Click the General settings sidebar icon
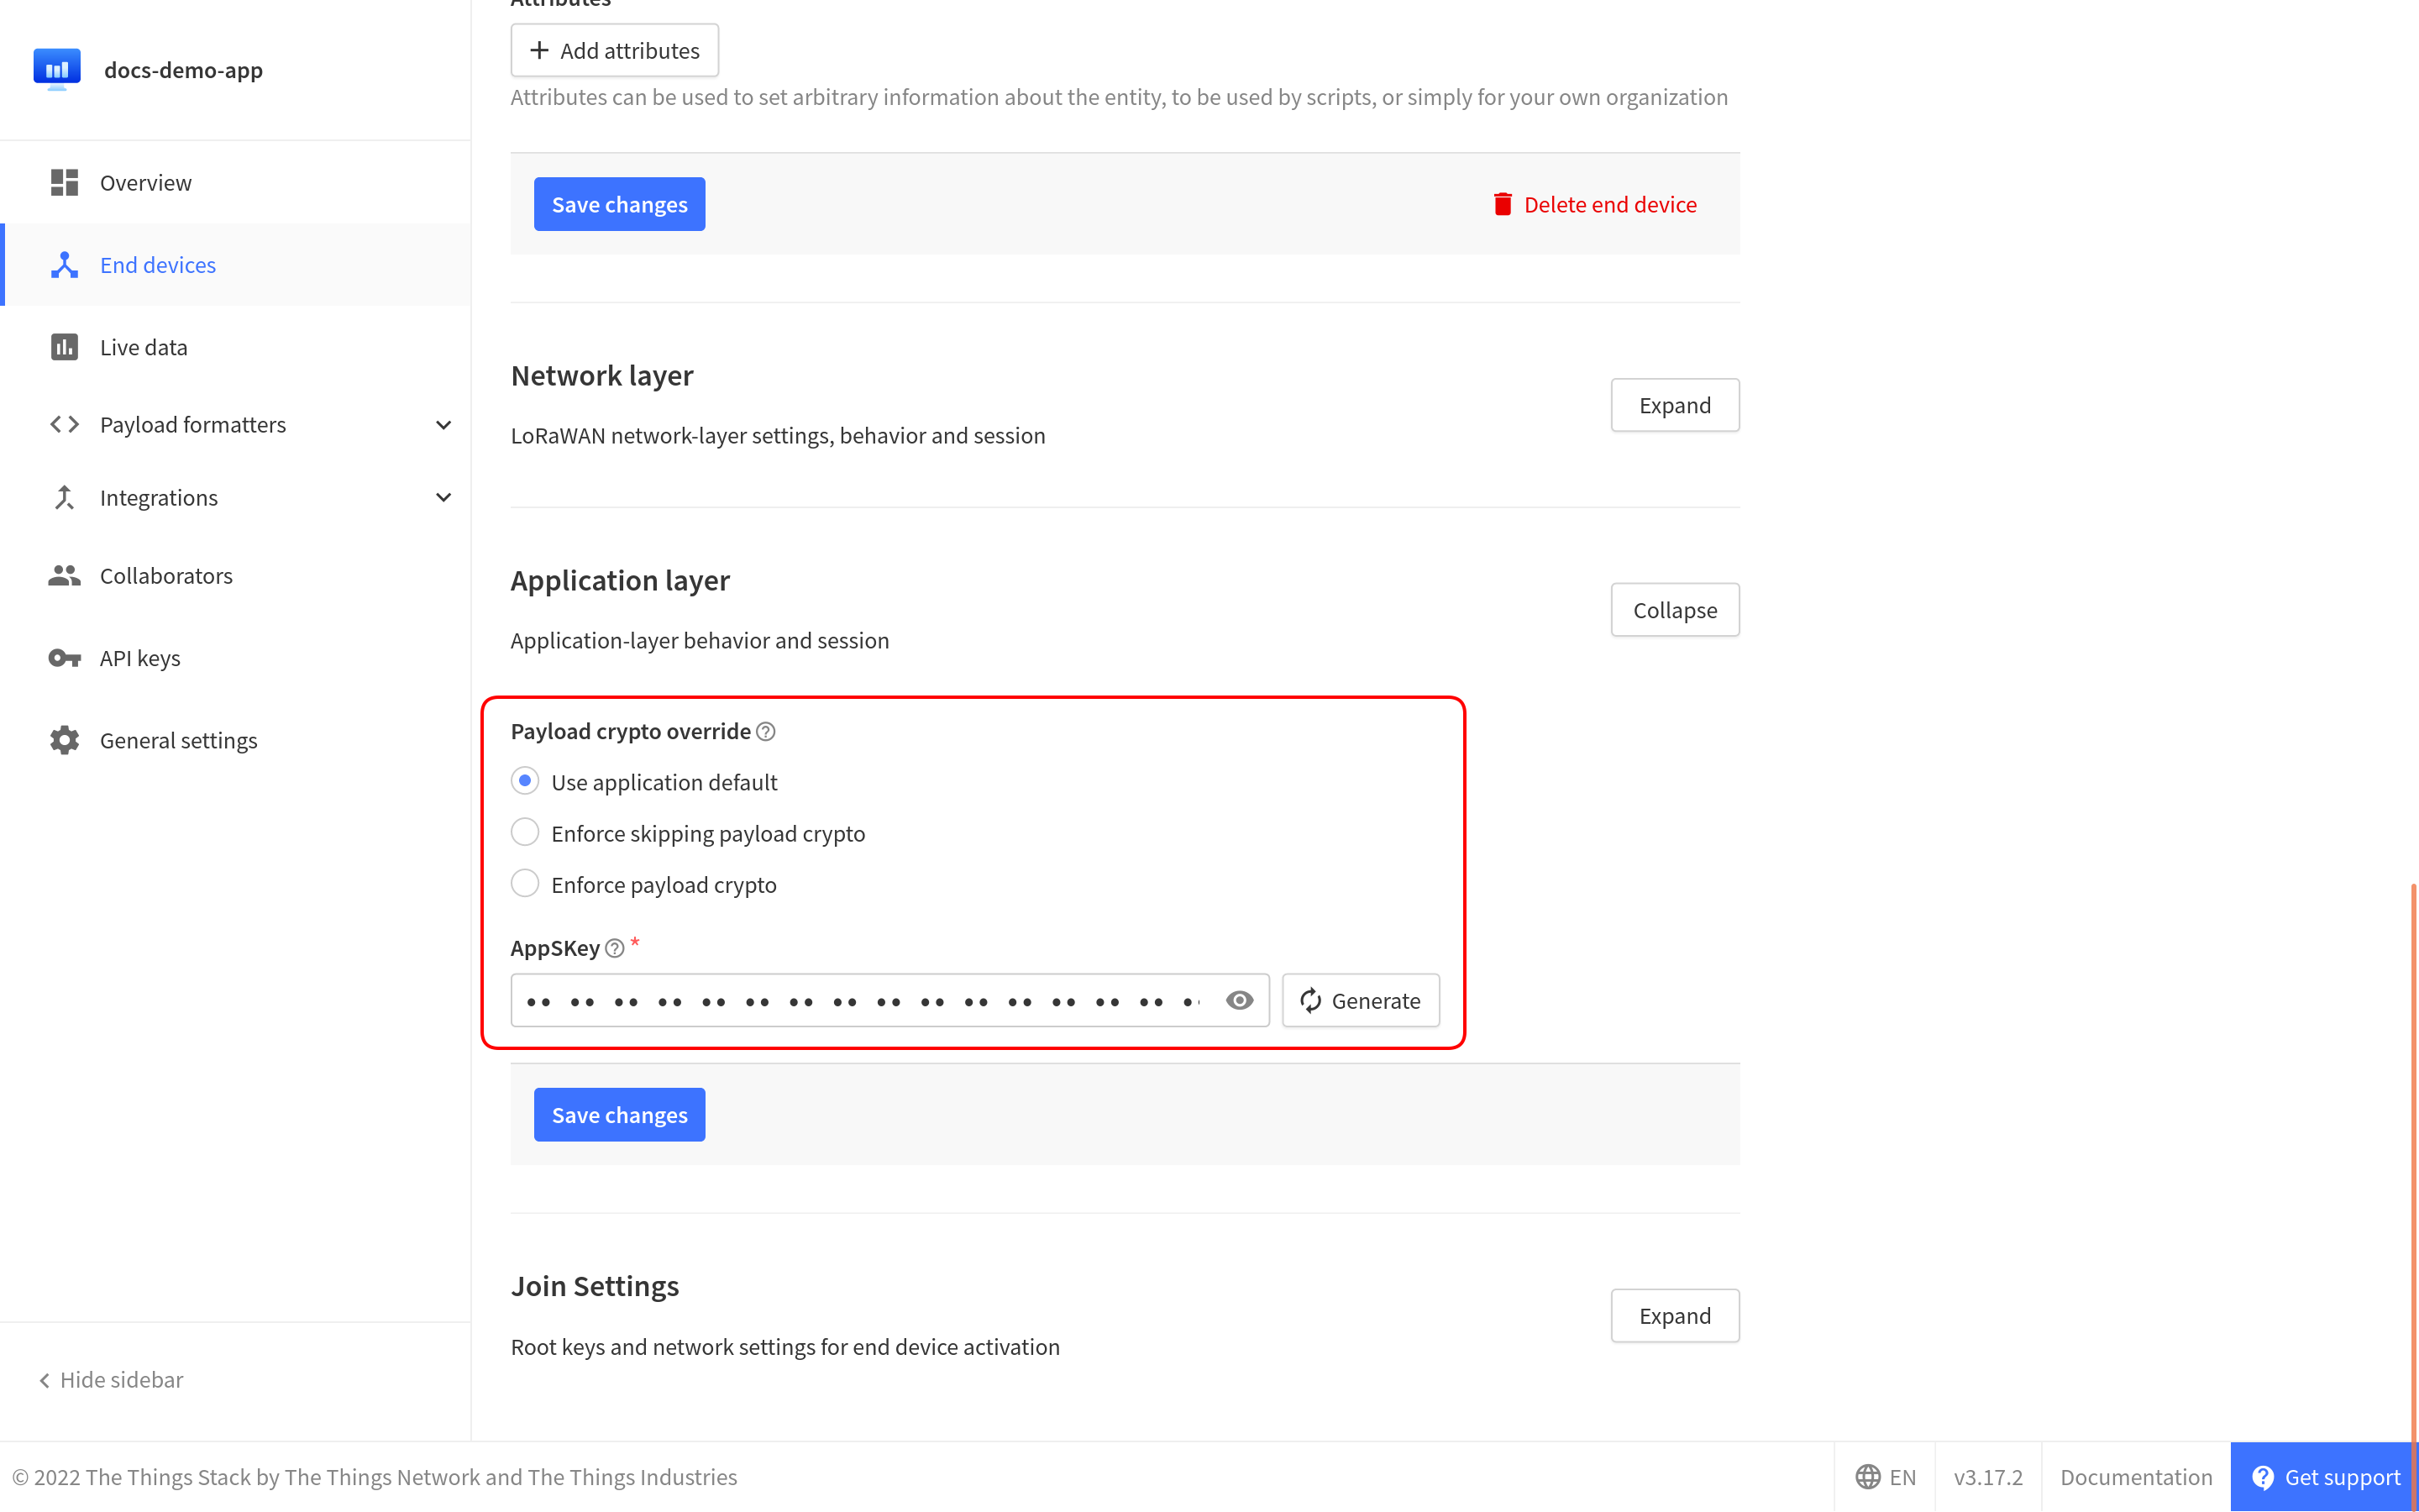Image resolution: width=2419 pixels, height=1512 pixels. 63,738
